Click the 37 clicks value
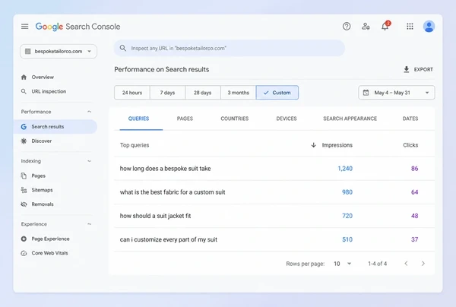Screen dimensions: 456x307 tap(414, 239)
